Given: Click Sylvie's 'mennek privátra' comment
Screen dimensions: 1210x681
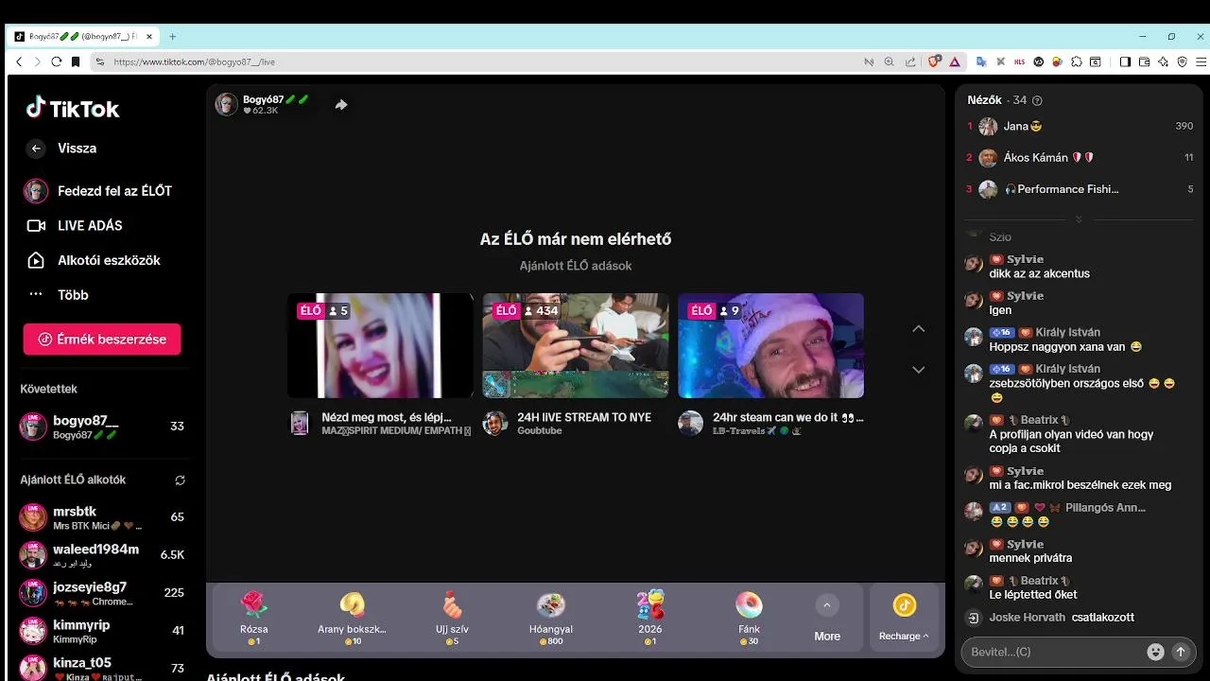Looking at the screenshot, I should coord(1030,558).
